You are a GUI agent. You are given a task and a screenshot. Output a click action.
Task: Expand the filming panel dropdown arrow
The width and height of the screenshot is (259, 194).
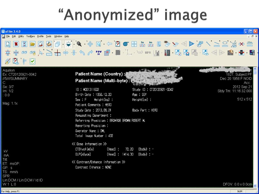(x=173, y=53)
